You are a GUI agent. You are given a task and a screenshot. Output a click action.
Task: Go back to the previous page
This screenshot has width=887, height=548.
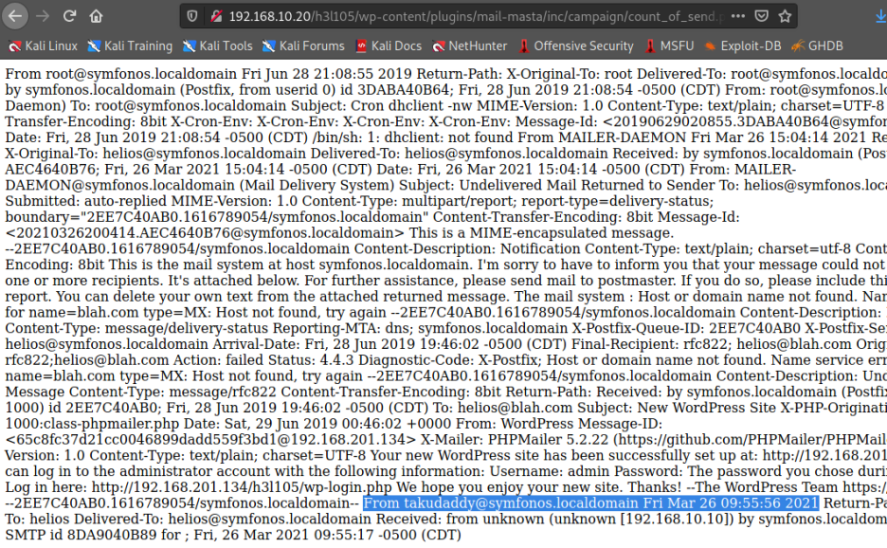(x=15, y=16)
